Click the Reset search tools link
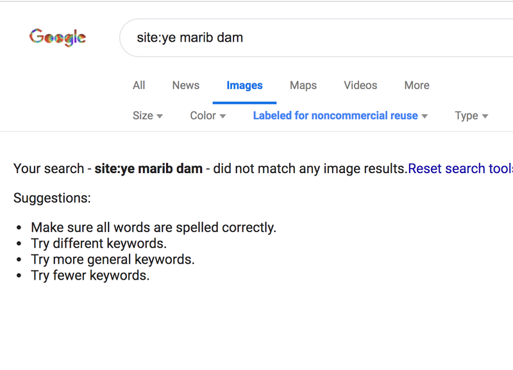 (x=460, y=169)
